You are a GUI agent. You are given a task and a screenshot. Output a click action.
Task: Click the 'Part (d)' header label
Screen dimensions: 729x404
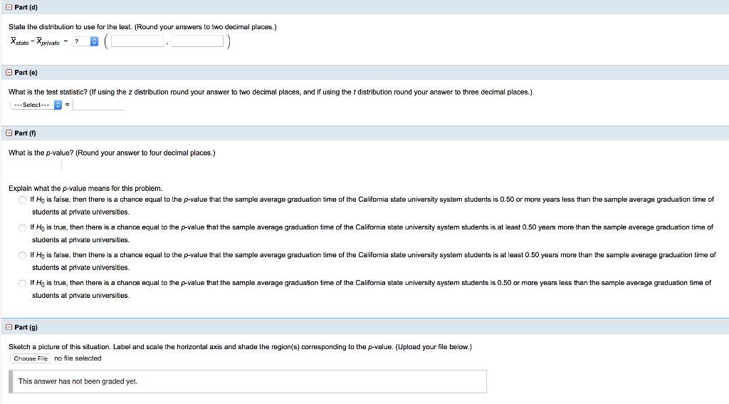(26, 7)
